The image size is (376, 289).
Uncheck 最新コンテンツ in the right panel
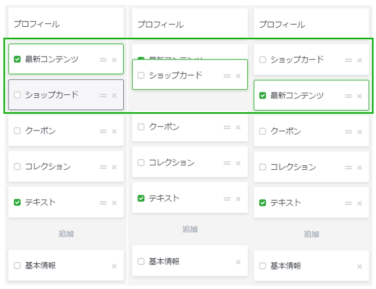tap(263, 95)
